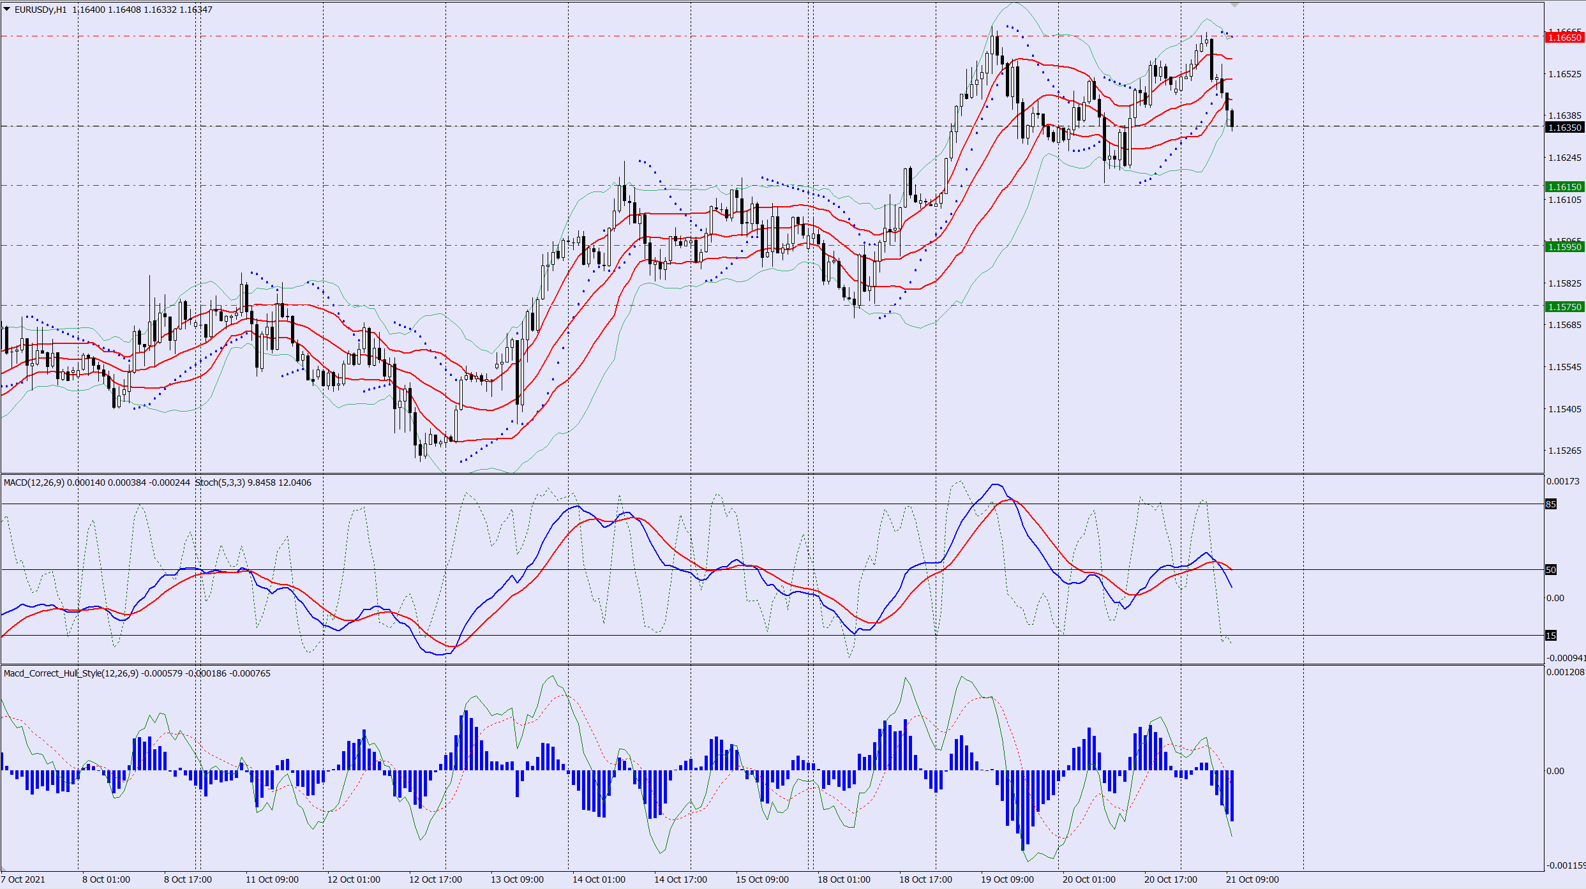Screen dimensions: 1586x889
Task: Click the 14 Oct 17:00 time axis label
Action: tap(680, 879)
